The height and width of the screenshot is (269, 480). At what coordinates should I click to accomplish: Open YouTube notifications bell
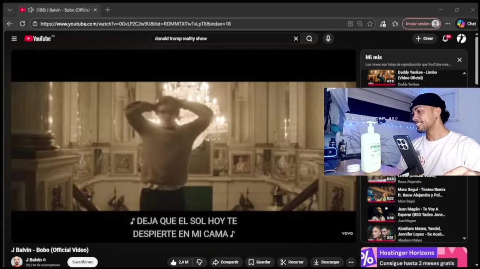[445, 38]
